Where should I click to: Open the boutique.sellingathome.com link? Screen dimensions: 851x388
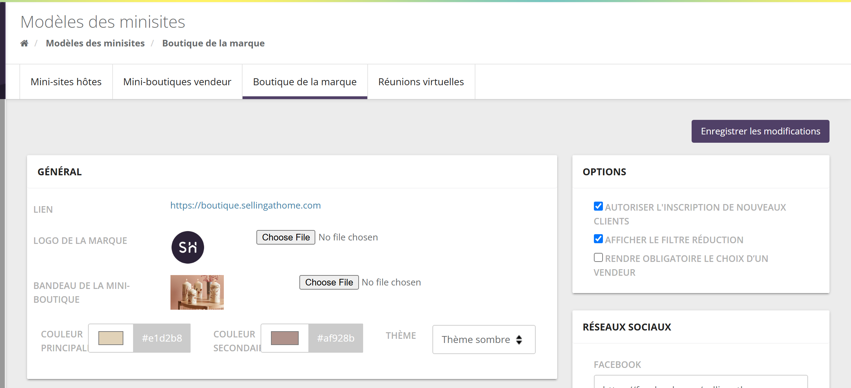pos(246,205)
